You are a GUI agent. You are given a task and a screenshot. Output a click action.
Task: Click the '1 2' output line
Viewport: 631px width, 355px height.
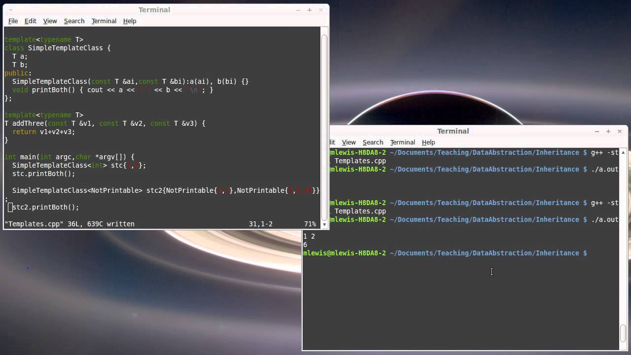[309, 236]
